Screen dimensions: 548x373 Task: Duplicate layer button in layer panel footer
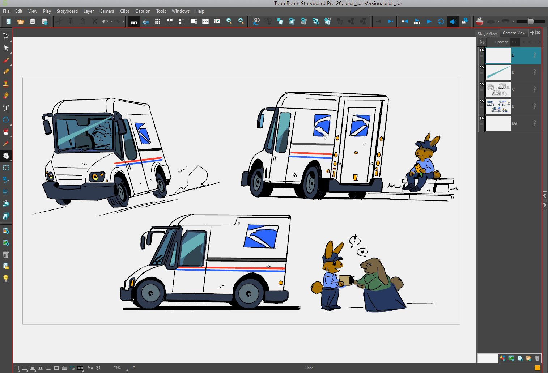tap(520, 359)
